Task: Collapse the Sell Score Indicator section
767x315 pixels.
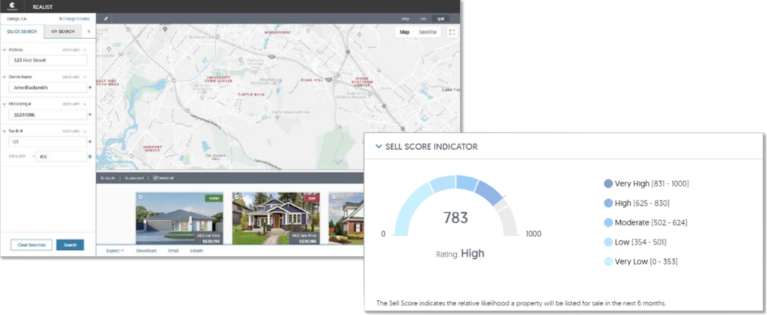Action: pos(379,147)
